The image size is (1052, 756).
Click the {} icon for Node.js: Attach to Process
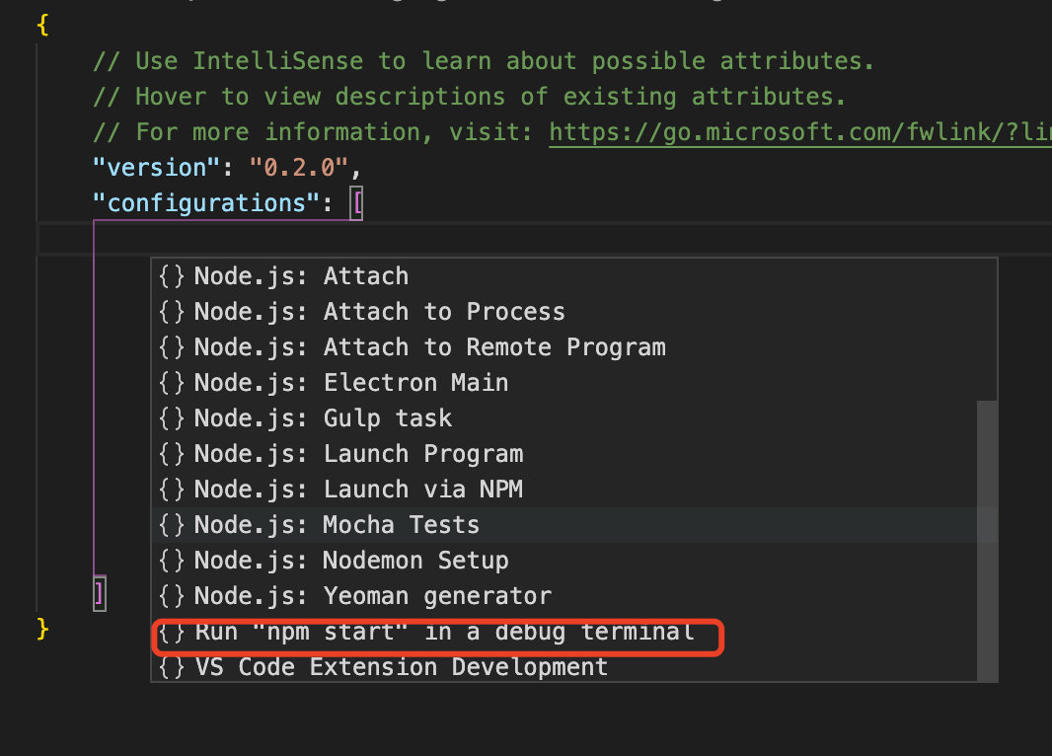pos(170,312)
